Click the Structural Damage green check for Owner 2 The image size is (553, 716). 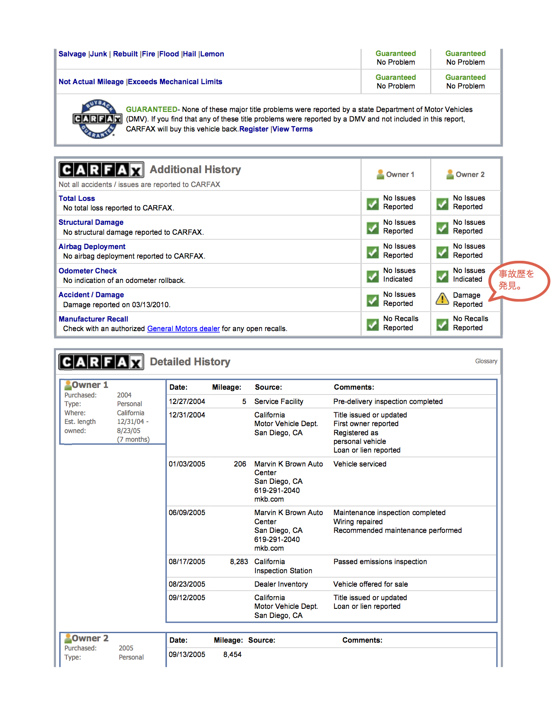coord(442,228)
